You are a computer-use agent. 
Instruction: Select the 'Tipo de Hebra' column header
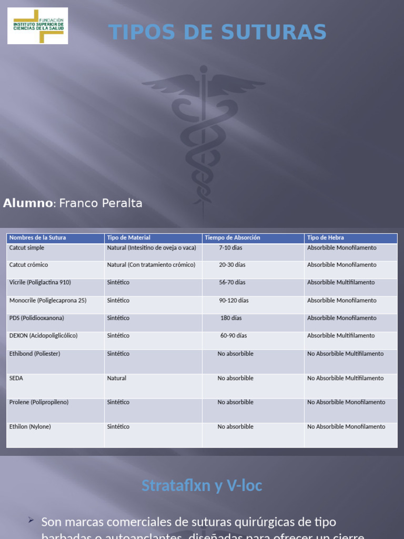click(x=326, y=238)
